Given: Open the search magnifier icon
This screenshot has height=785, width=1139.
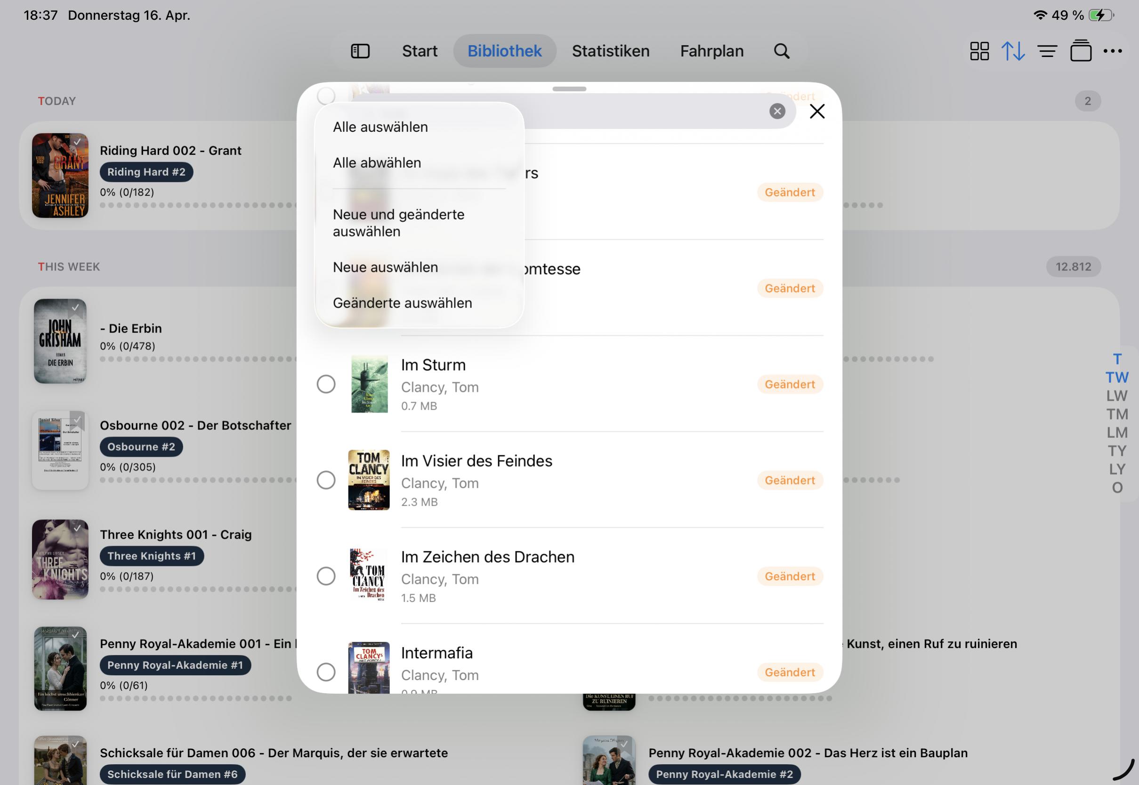Looking at the screenshot, I should [782, 51].
